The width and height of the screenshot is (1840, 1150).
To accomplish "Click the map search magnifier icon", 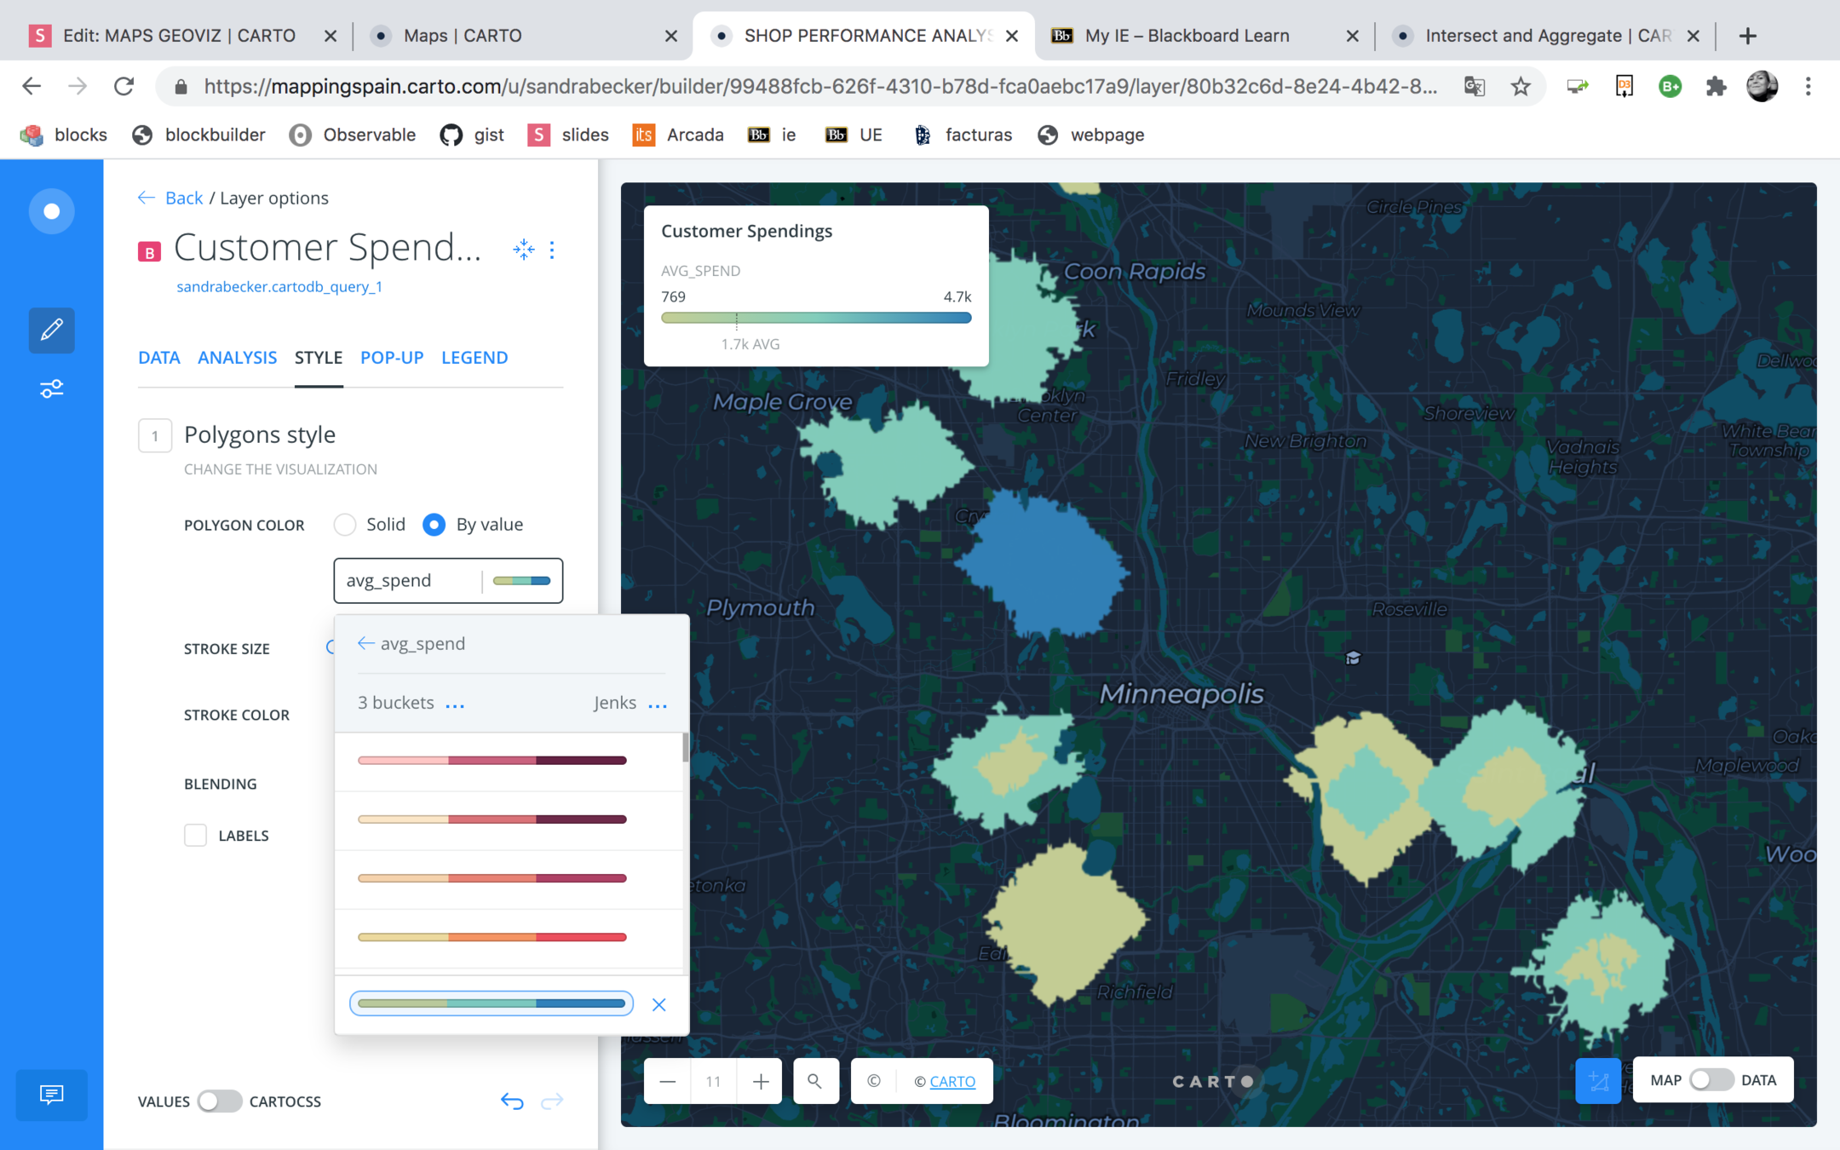I will [815, 1081].
